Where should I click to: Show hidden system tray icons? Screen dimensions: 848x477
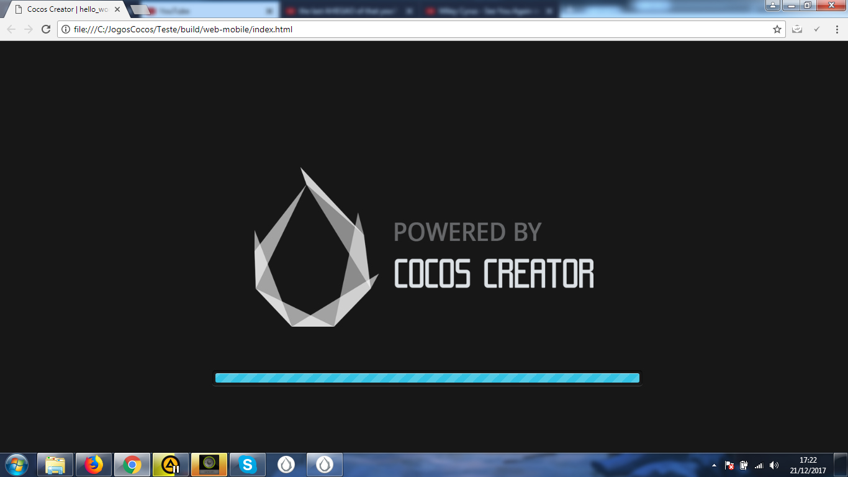pyautogui.click(x=714, y=465)
